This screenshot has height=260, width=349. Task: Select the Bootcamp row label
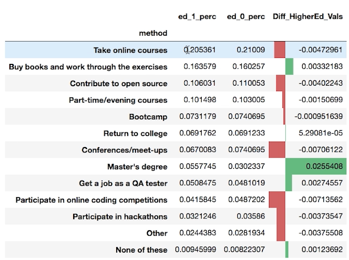tap(148, 117)
